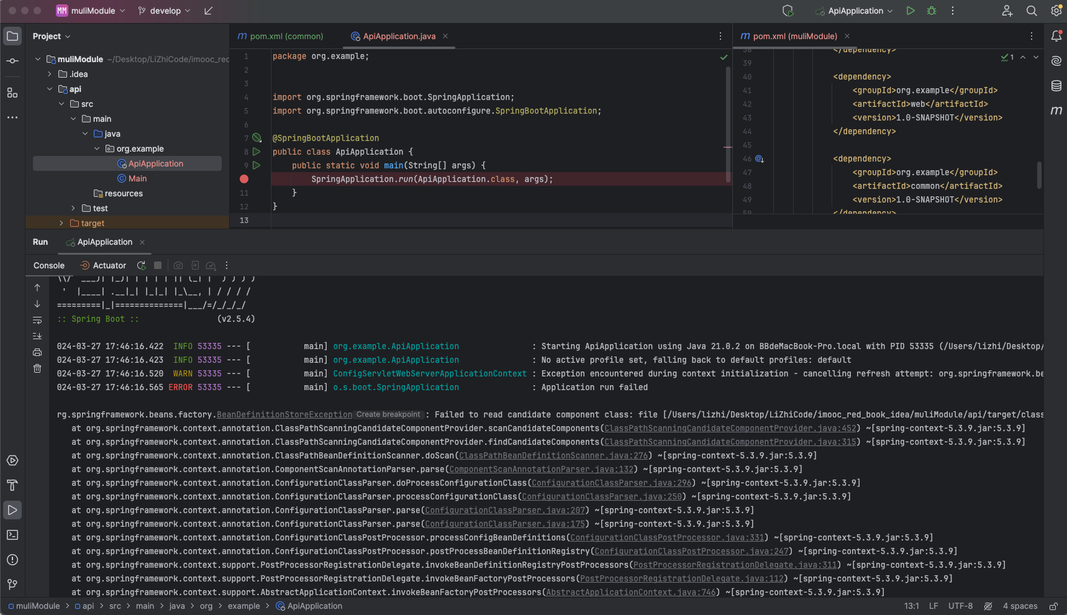The image size is (1067, 615).
Task: Change the UTF-8 file encoding
Action: click(x=960, y=606)
